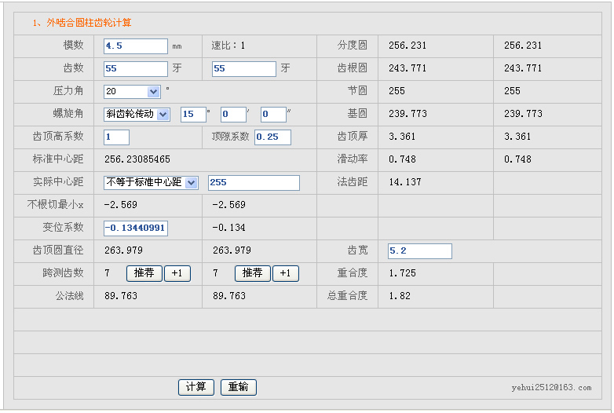Open the 压力角 dropdown showing 20
The height and width of the screenshot is (413, 614).
coord(132,92)
